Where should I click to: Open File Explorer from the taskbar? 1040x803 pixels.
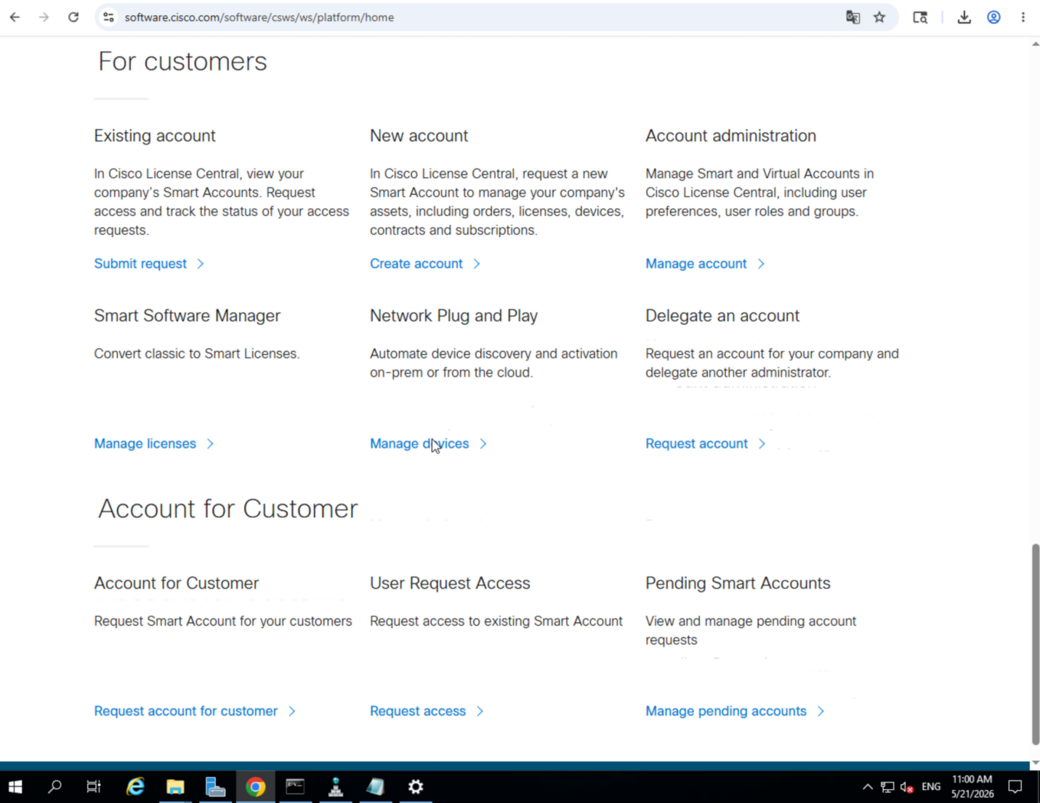click(175, 786)
